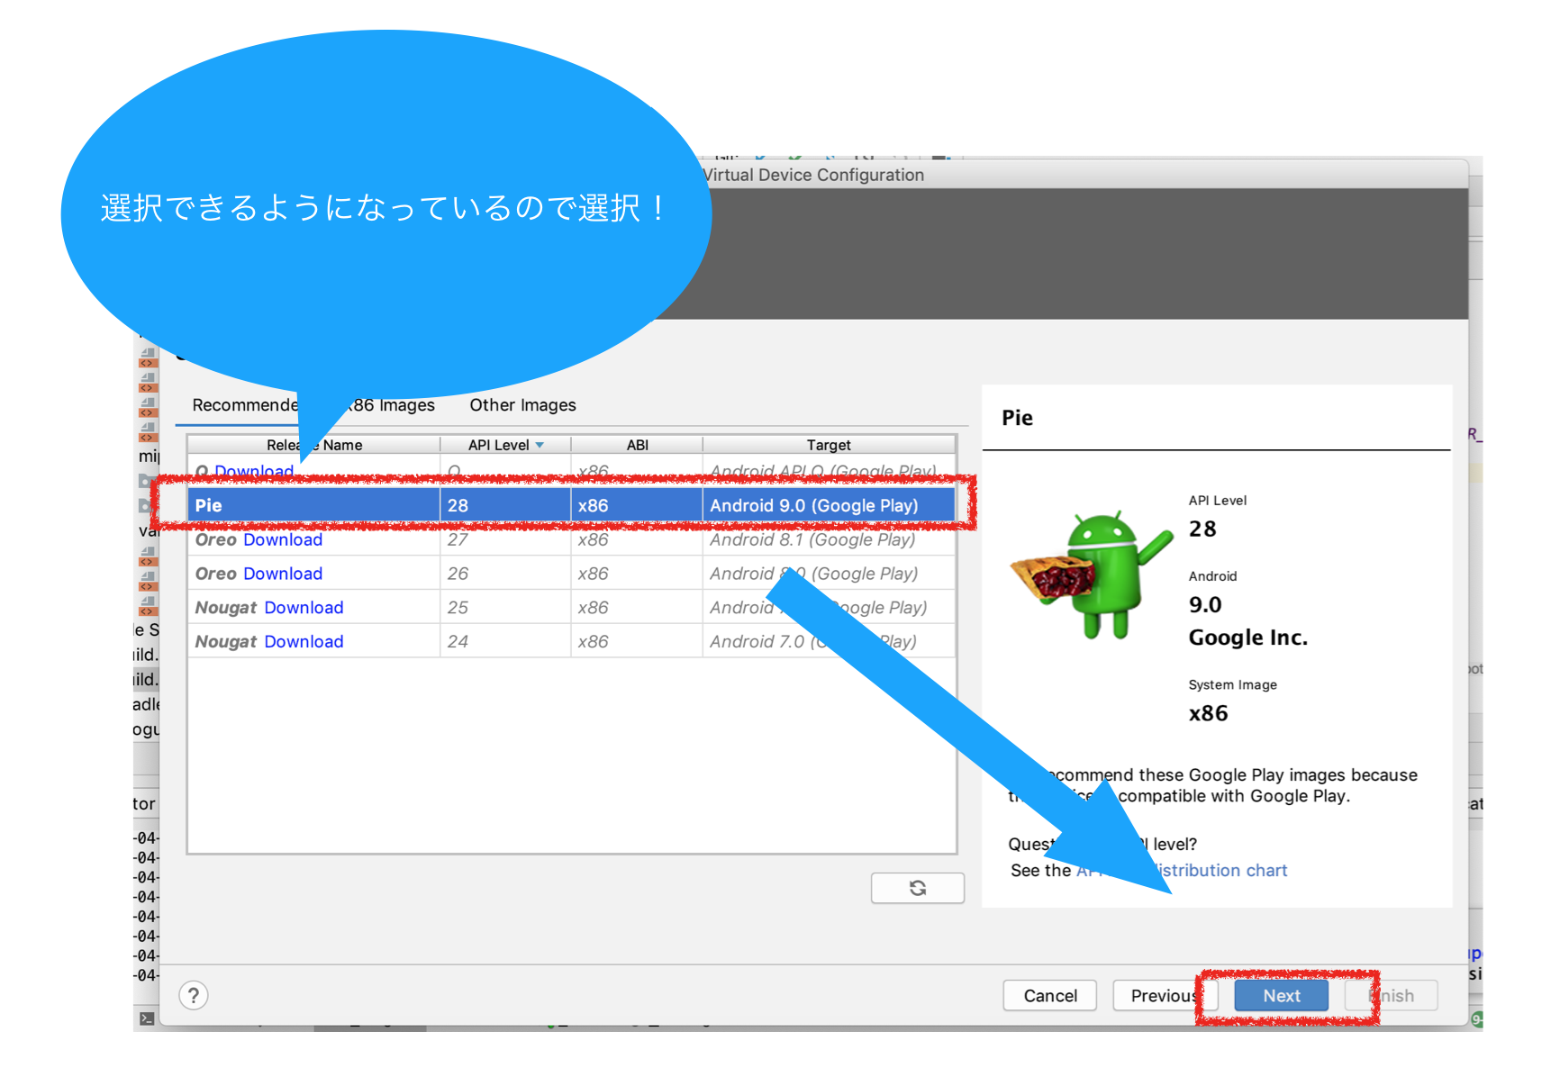Image resolution: width=1542 pixels, height=1086 pixels.
Task: Sort by API Level column arrow
Action: point(540,445)
